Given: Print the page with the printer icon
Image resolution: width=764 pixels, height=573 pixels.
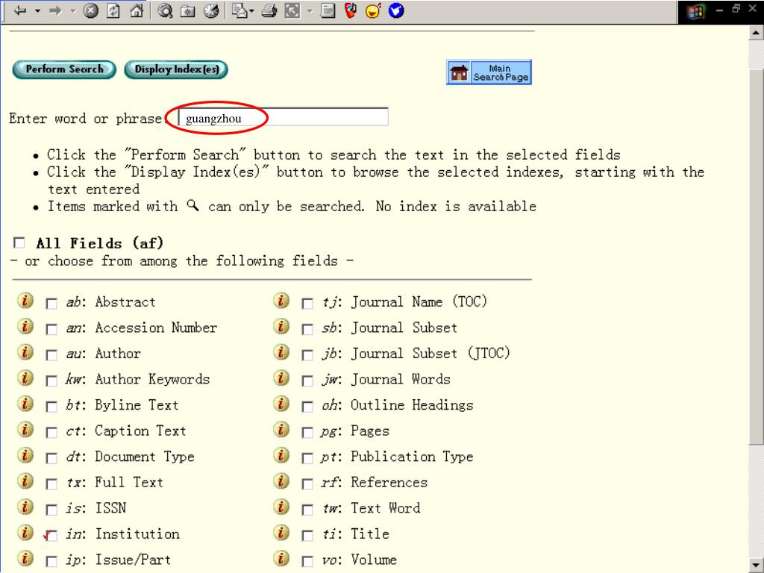Looking at the screenshot, I should (269, 10).
